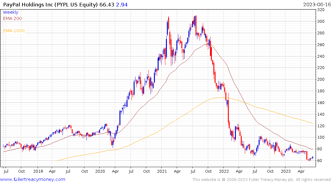
Task: Click the Fuller Treacy Money copyright notice
Action: (x=261, y=180)
